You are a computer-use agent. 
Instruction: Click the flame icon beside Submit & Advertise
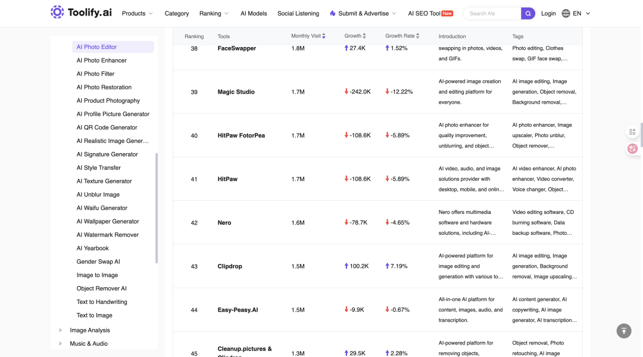[333, 14]
